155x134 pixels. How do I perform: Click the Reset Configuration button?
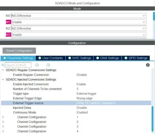19,51
